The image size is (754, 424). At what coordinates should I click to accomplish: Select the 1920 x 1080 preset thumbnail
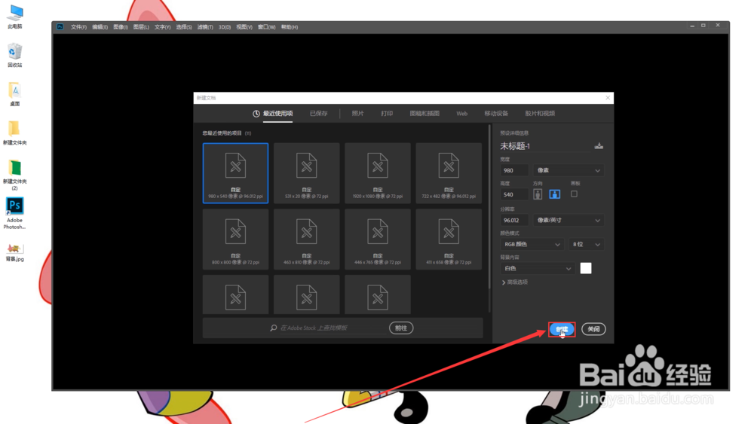tap(378, 173)
